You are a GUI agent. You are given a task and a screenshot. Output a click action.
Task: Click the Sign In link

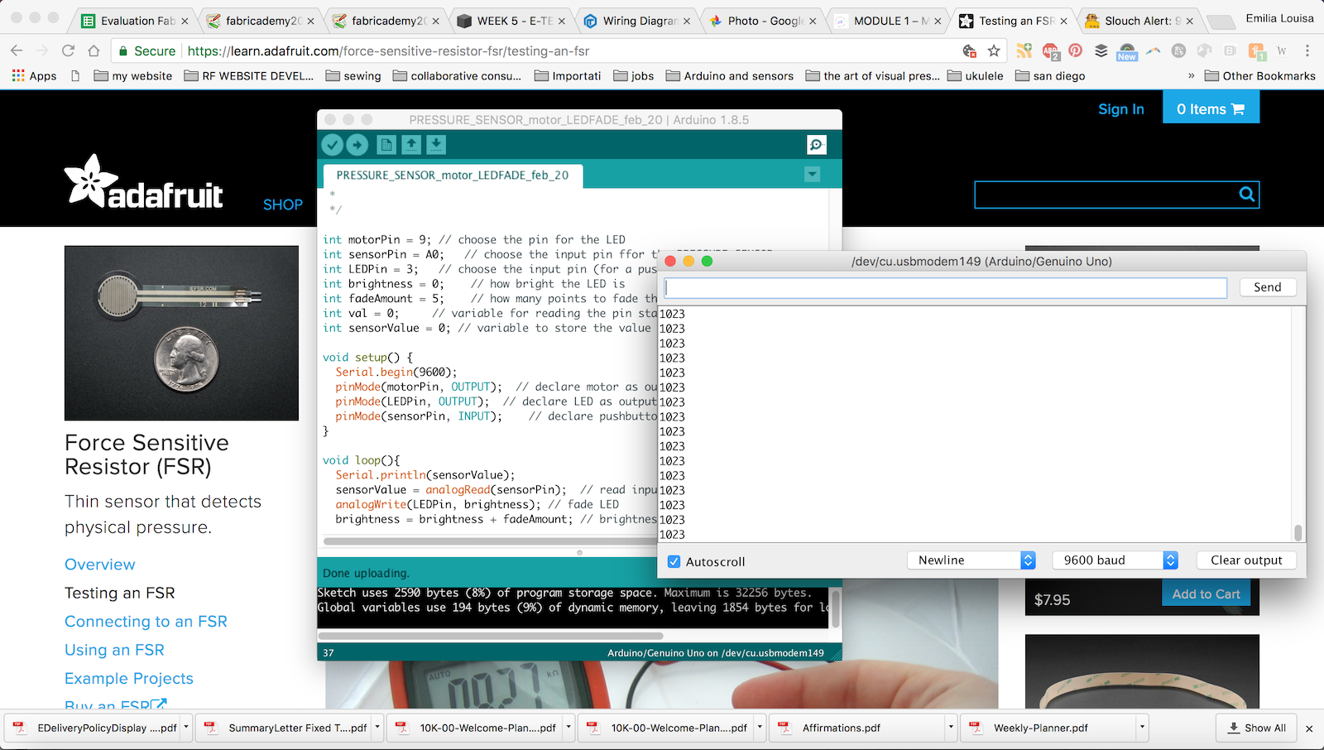coord(1120,109)
